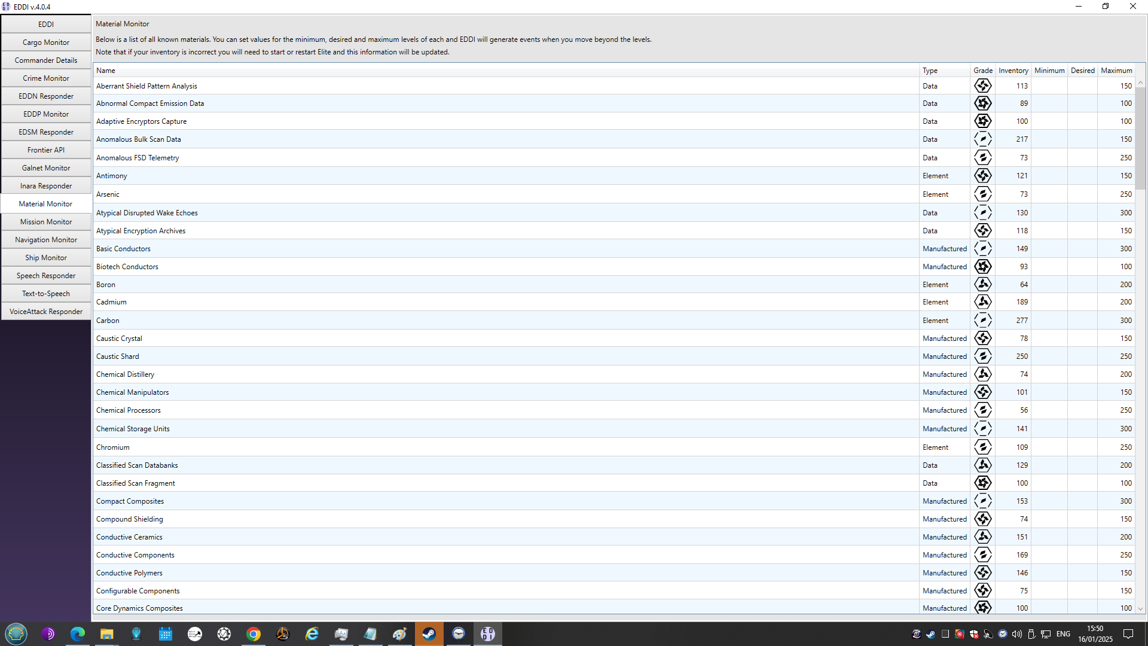Click the grade icon for Chemical Distillery
The image size is (1148, 646).
(982, 374)
